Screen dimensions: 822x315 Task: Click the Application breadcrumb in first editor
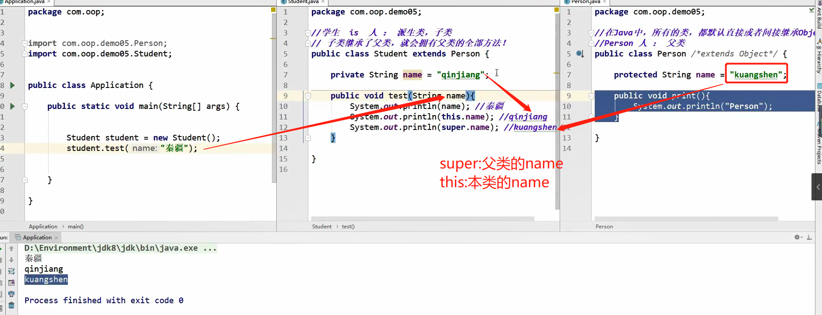coord(43,227)
